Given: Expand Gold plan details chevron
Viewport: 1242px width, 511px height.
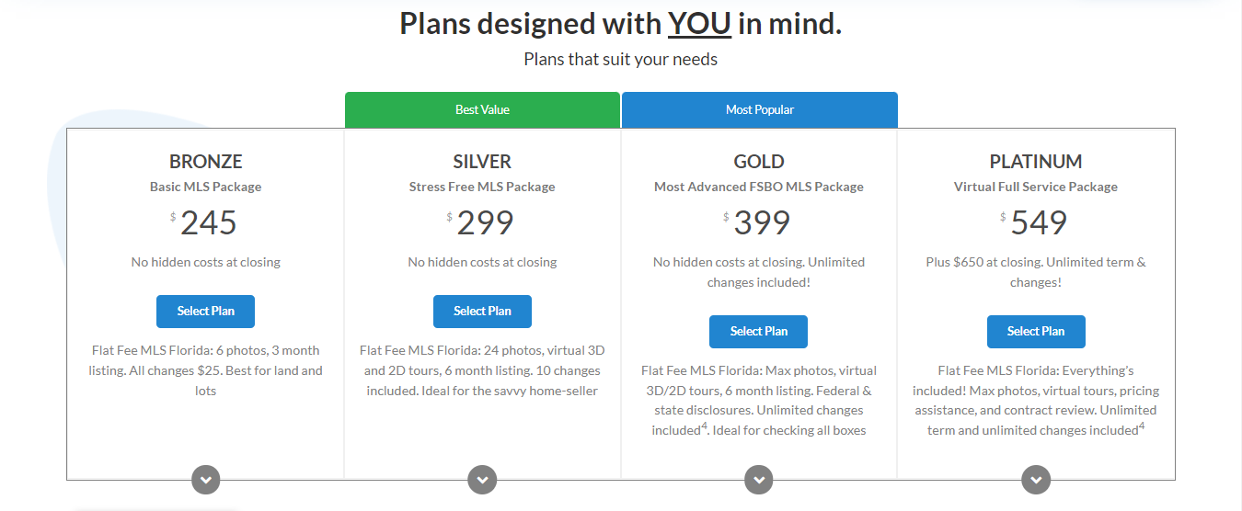Looking at the screenshot, I should click(758, 479).
